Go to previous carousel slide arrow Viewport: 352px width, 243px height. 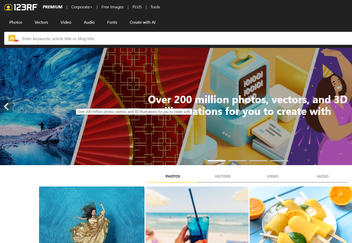[7, 106]
